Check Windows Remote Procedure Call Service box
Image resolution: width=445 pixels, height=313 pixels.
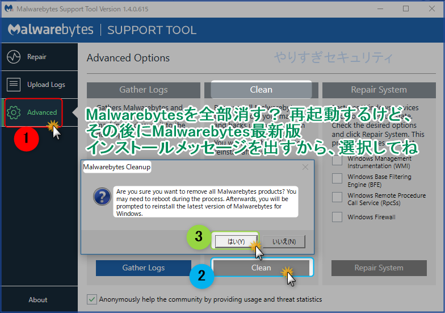click(x=337, y=197)
